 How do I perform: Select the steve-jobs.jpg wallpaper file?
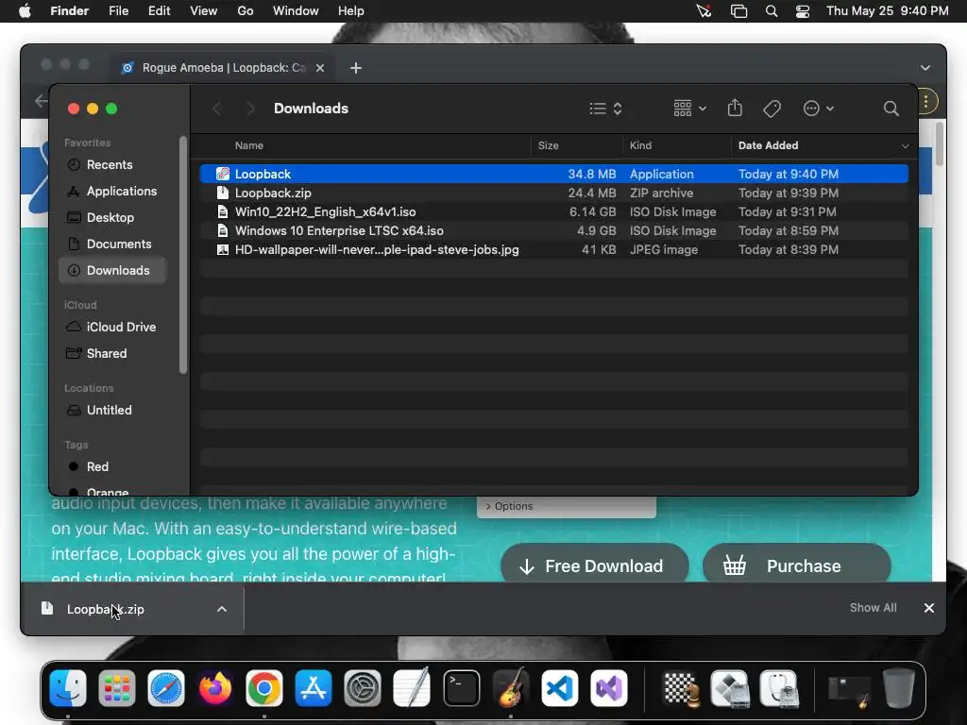coord(553,249)
